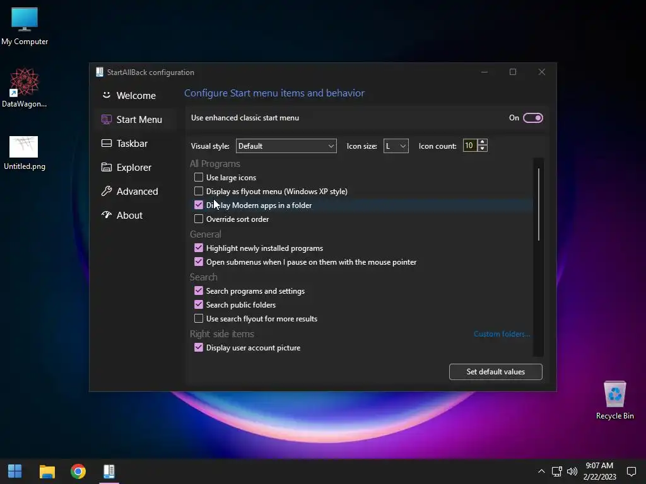646x484 pixels.
Task: Select the Recycle Bin icon
Action: [614, 400]
